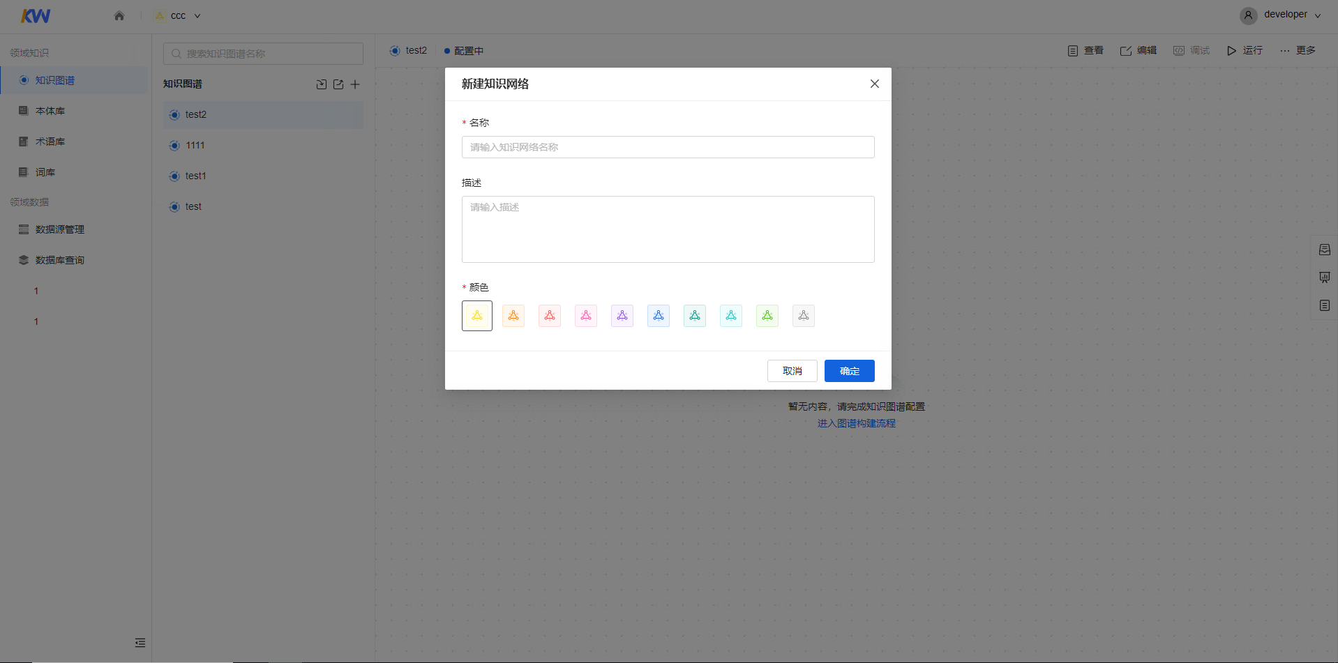Click the bottom icon in right side panel
The width and height of the screenshot is (1338, 663).
click(1325, 305)
